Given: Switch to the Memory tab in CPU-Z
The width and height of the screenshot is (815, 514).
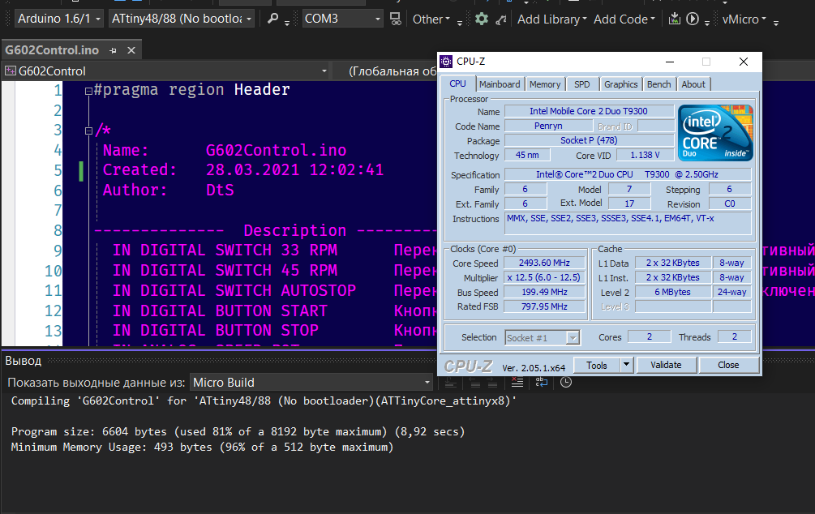Looking at the screenshot, I should (545, 84).
